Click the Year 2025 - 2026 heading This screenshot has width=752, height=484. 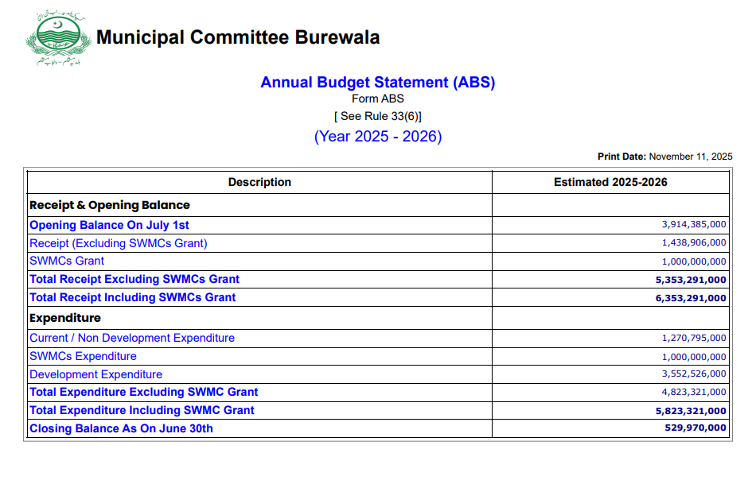(x=377, y=136)
